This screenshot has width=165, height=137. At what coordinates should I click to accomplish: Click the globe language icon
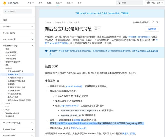148,3
